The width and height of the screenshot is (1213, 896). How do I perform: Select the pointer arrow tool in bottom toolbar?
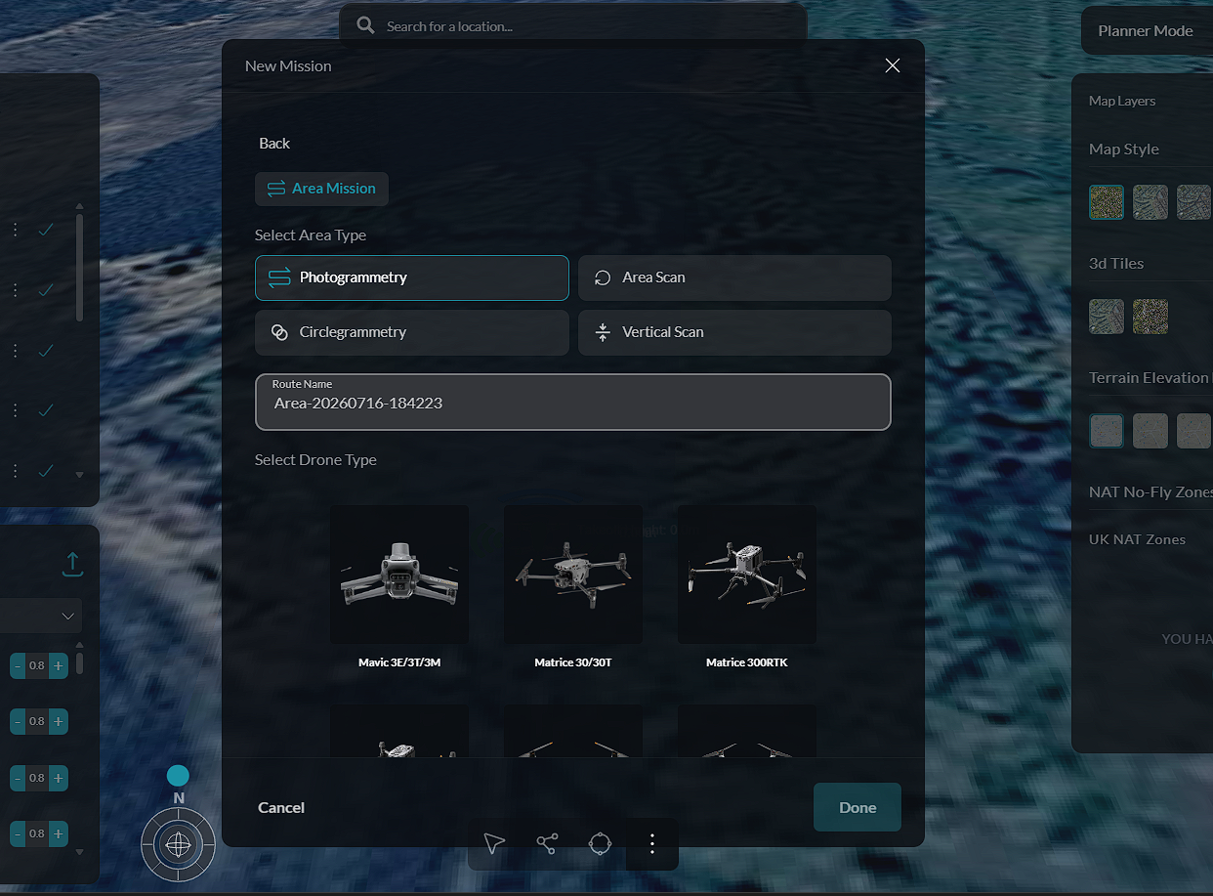click(x=494, y=843)
